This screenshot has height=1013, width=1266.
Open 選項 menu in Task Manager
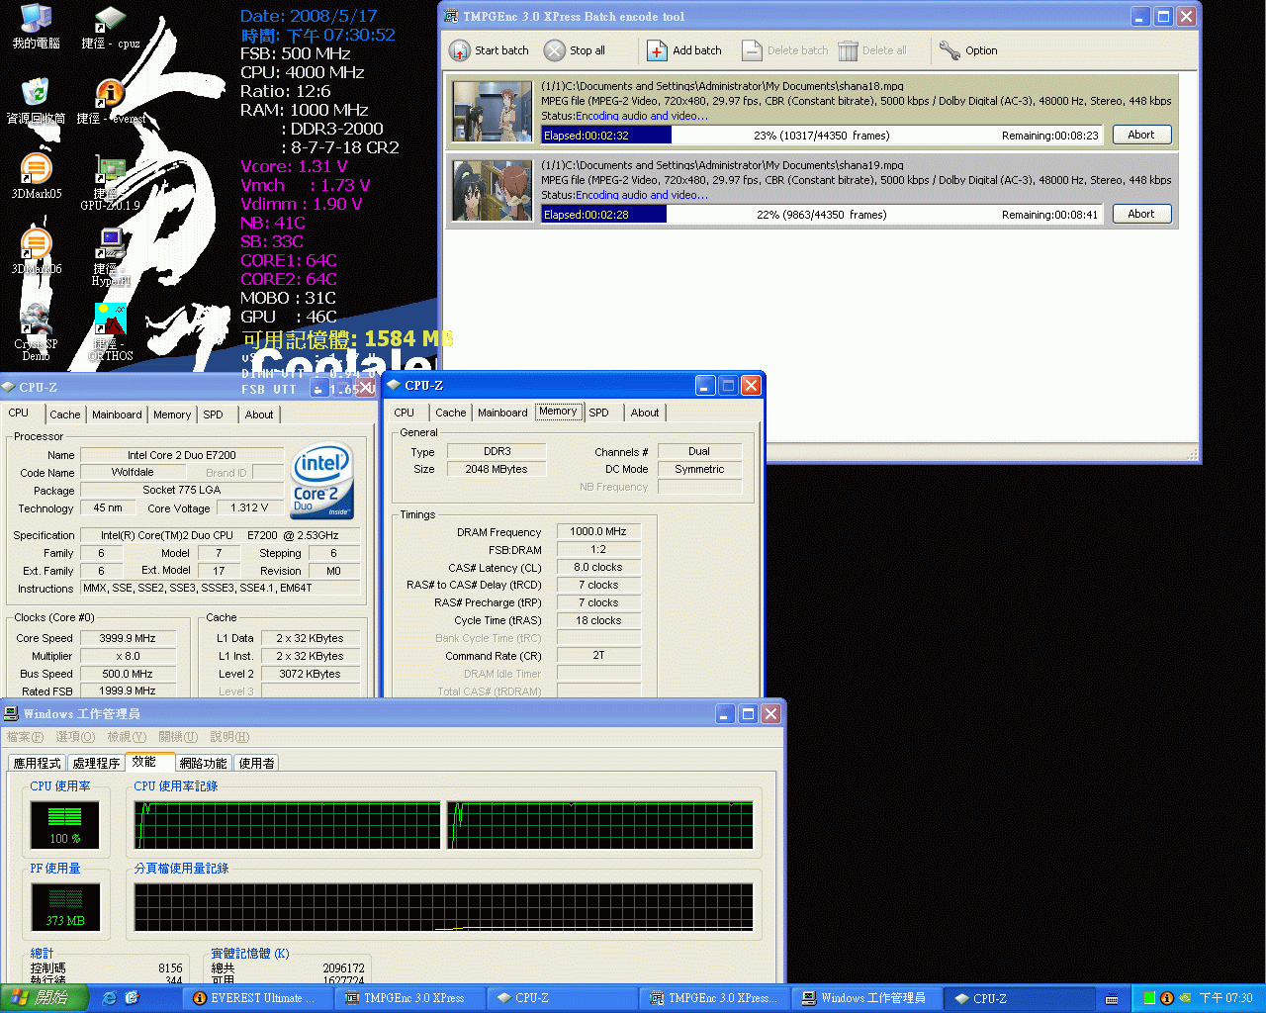75,737
